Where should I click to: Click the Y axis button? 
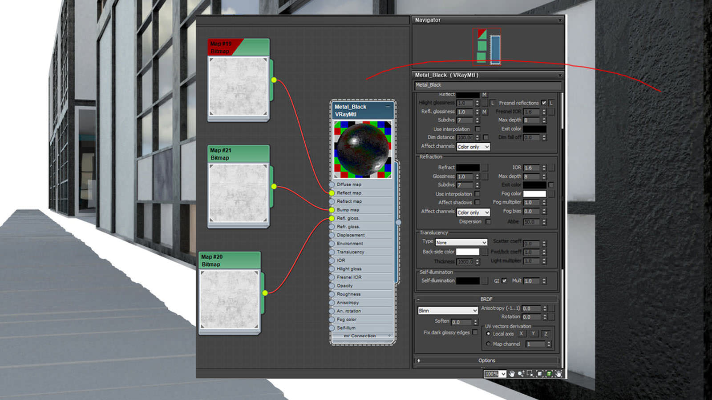tap(533, 333)
